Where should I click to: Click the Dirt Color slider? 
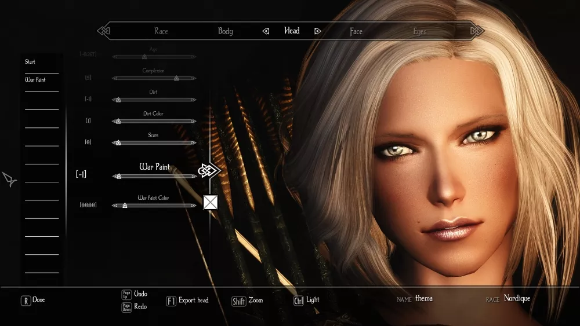point(154,121)
